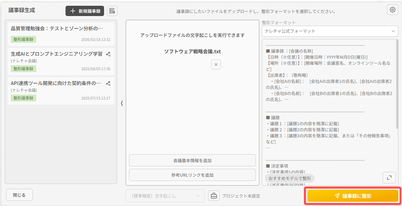The image size is (402, 206).
Task: Click 整形議事録 tag on 品質管理勉強会 entry
Action: 24,39
